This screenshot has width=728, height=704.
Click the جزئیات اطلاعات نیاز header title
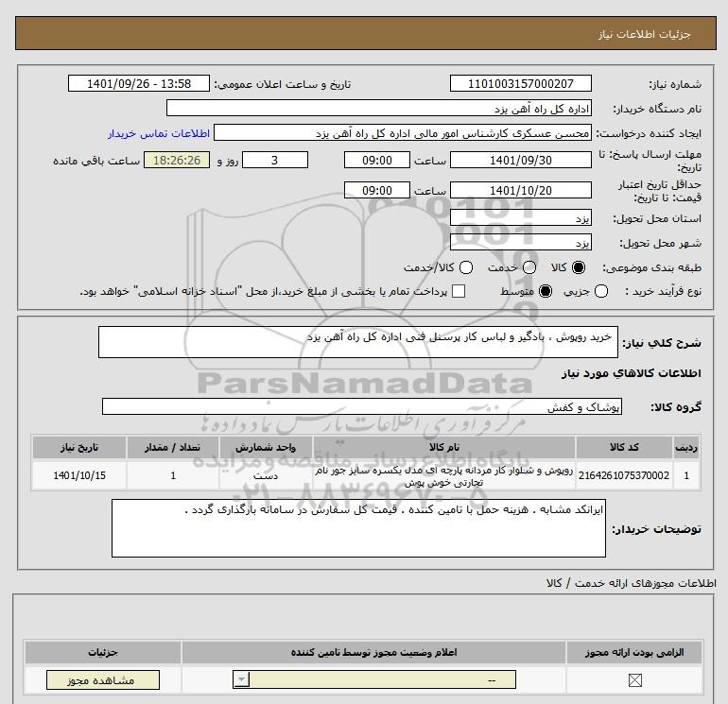tap(645, 34)
